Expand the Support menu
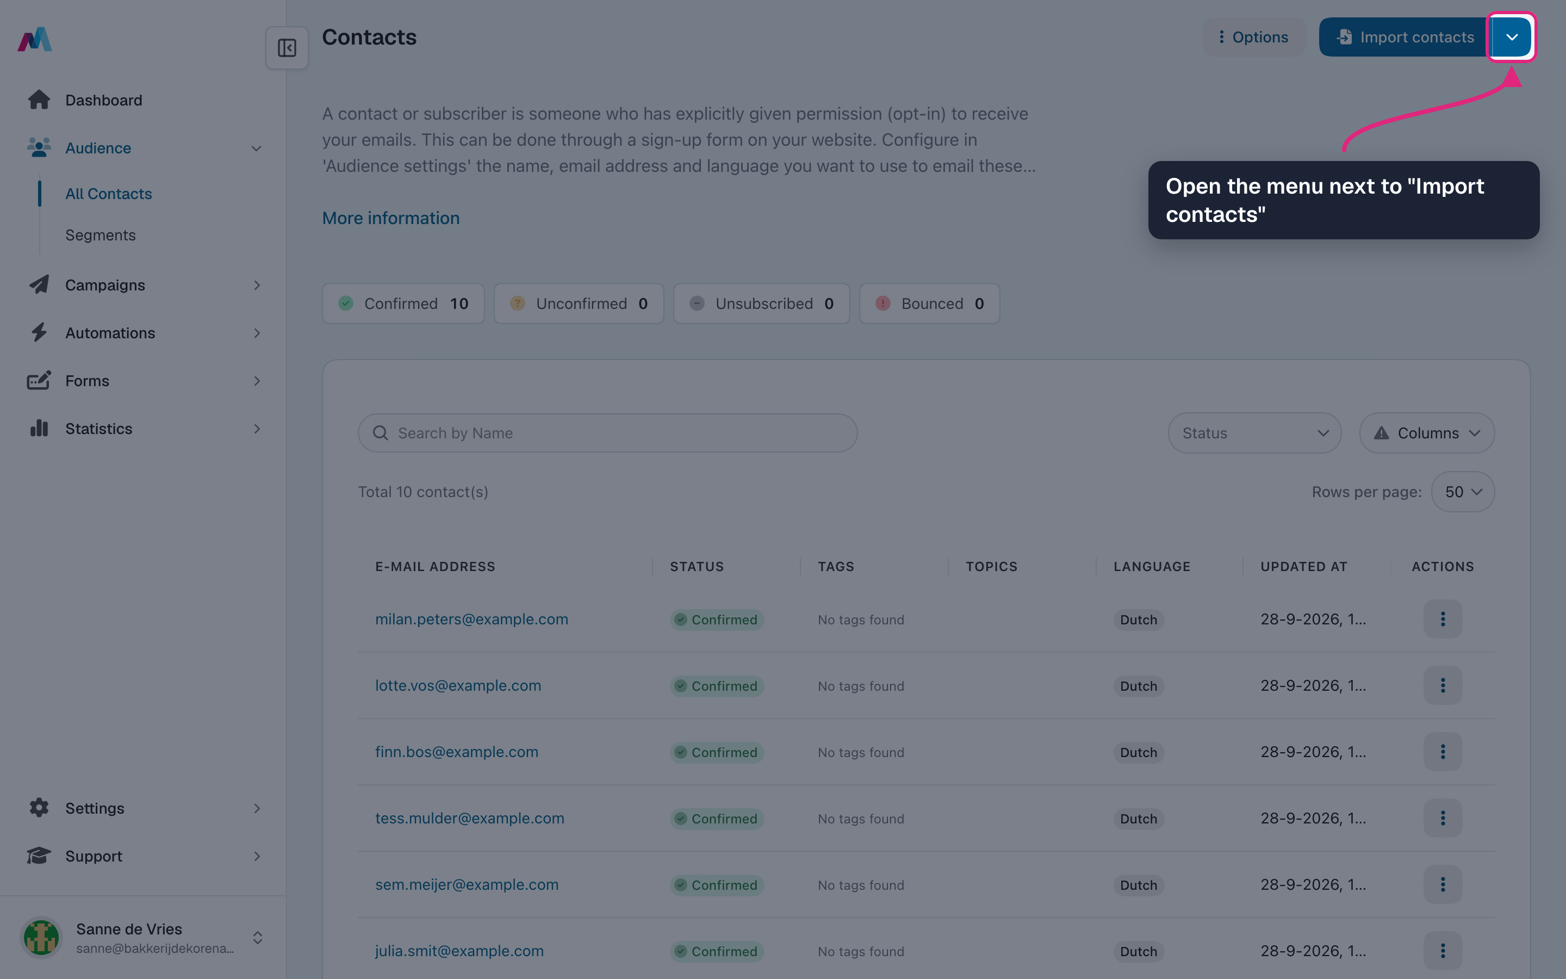Image resolution: width=1566 pixels, height=979 pixels. [143, 856]
